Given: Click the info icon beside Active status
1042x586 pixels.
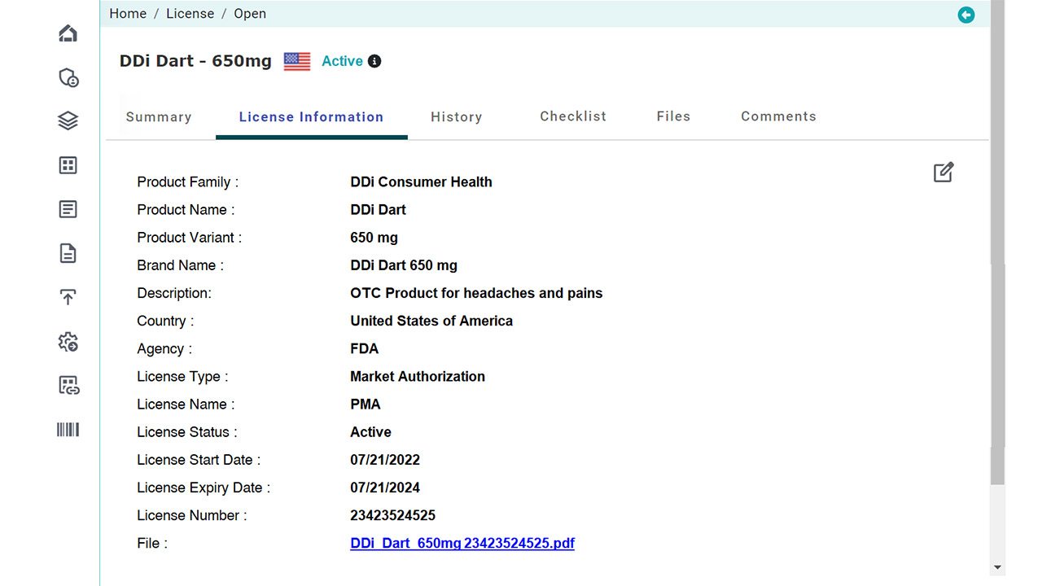Looking at the screenshot, I should [x=374, y=61].
